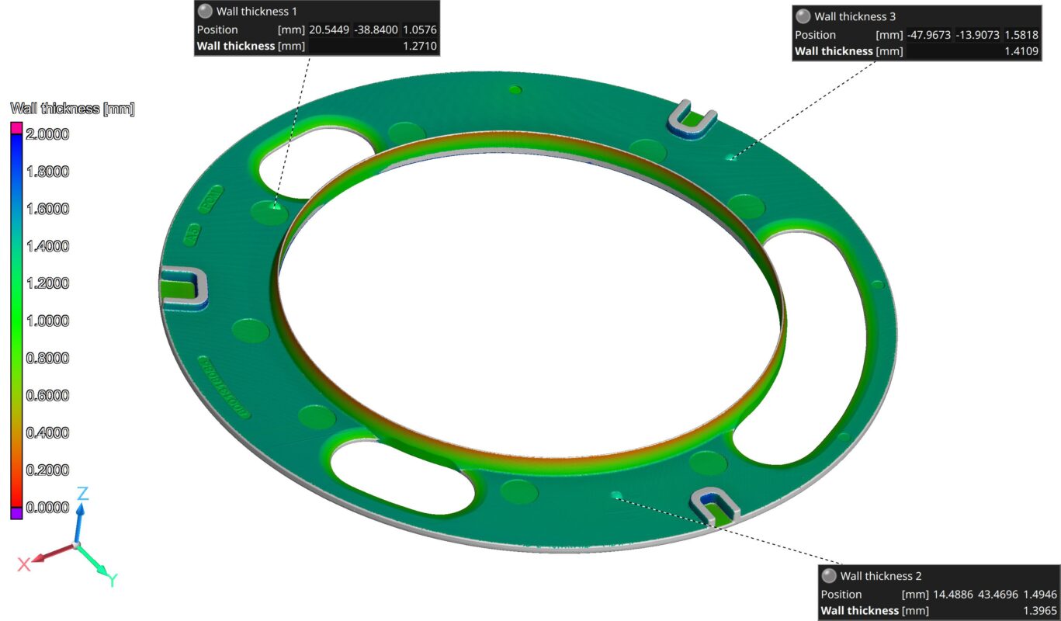Select the Wall thickness 3 annotation title
The height and width of the screenshot is (621, 1061).
pyautogui.click(x=855, y=16)
